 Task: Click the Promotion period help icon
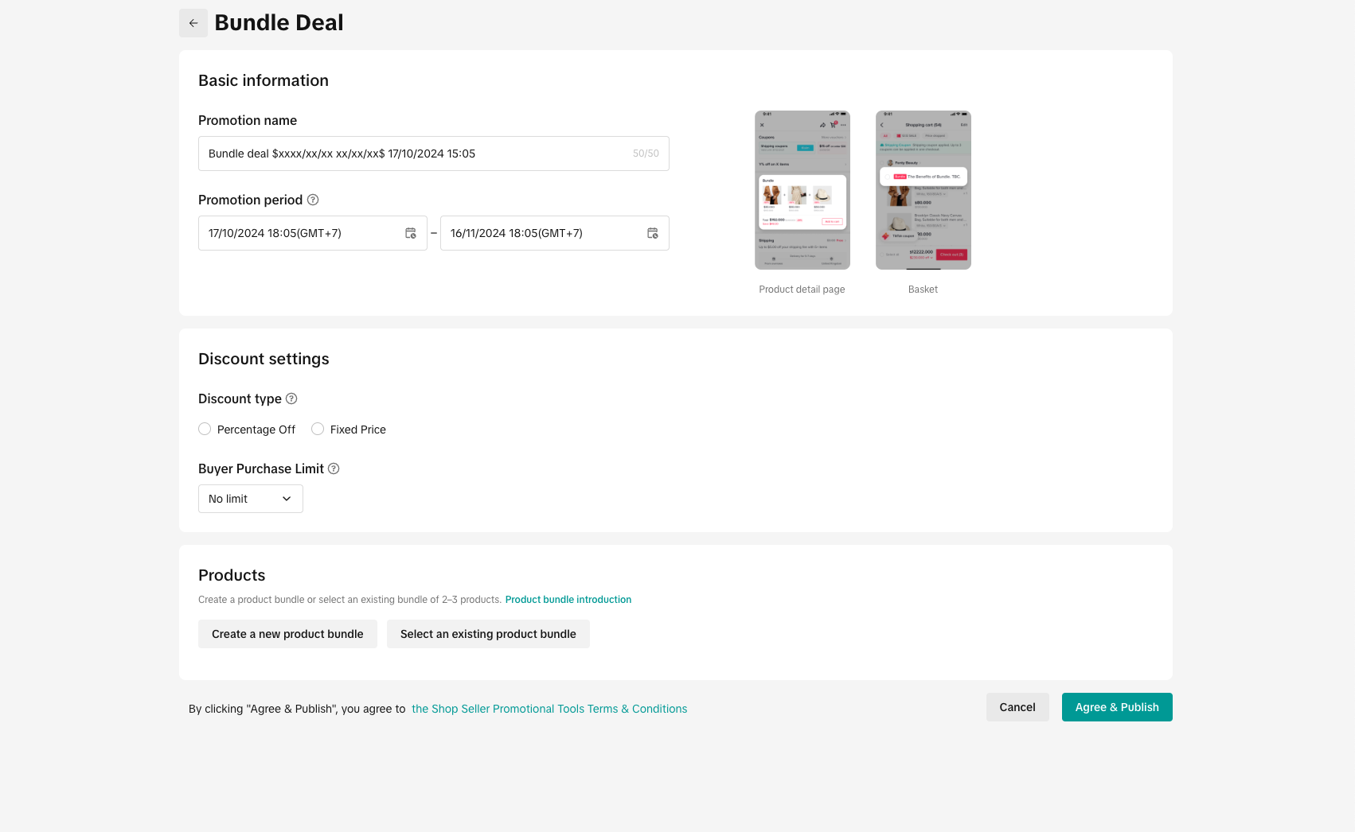[x=313, y=200]
